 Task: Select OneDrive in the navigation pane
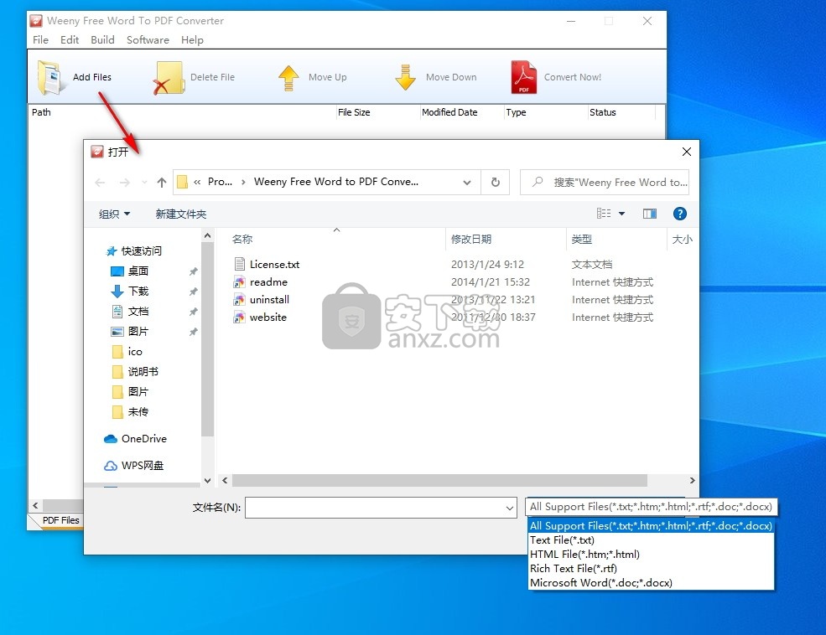tap(135, 439)
